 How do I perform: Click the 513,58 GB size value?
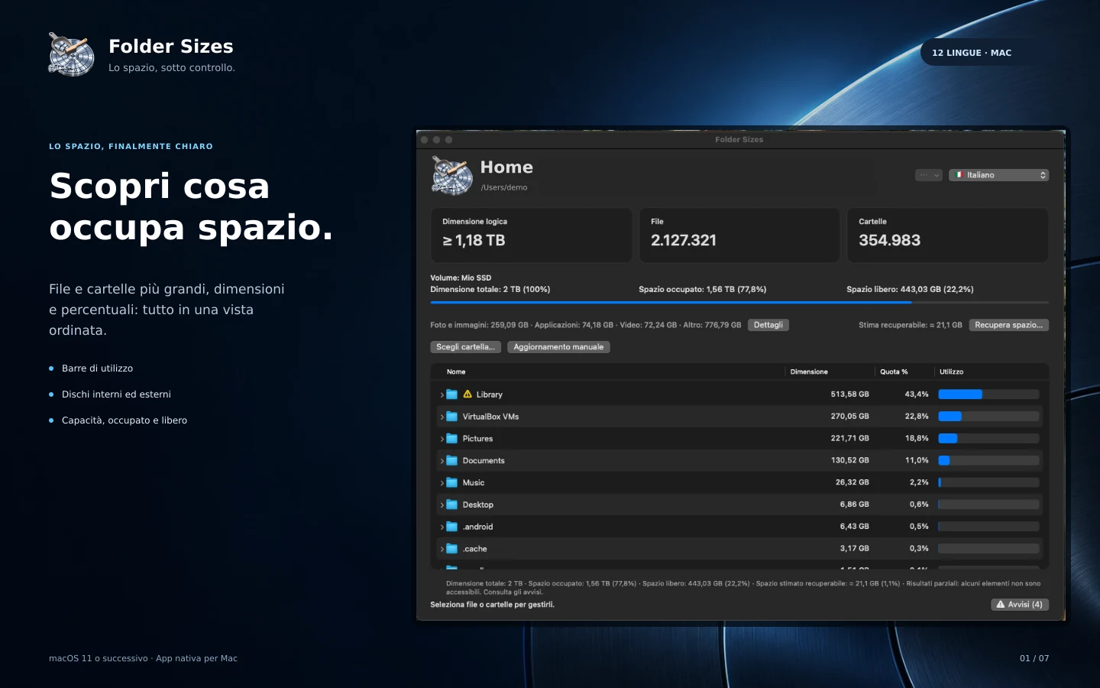[x=849, y=394]
